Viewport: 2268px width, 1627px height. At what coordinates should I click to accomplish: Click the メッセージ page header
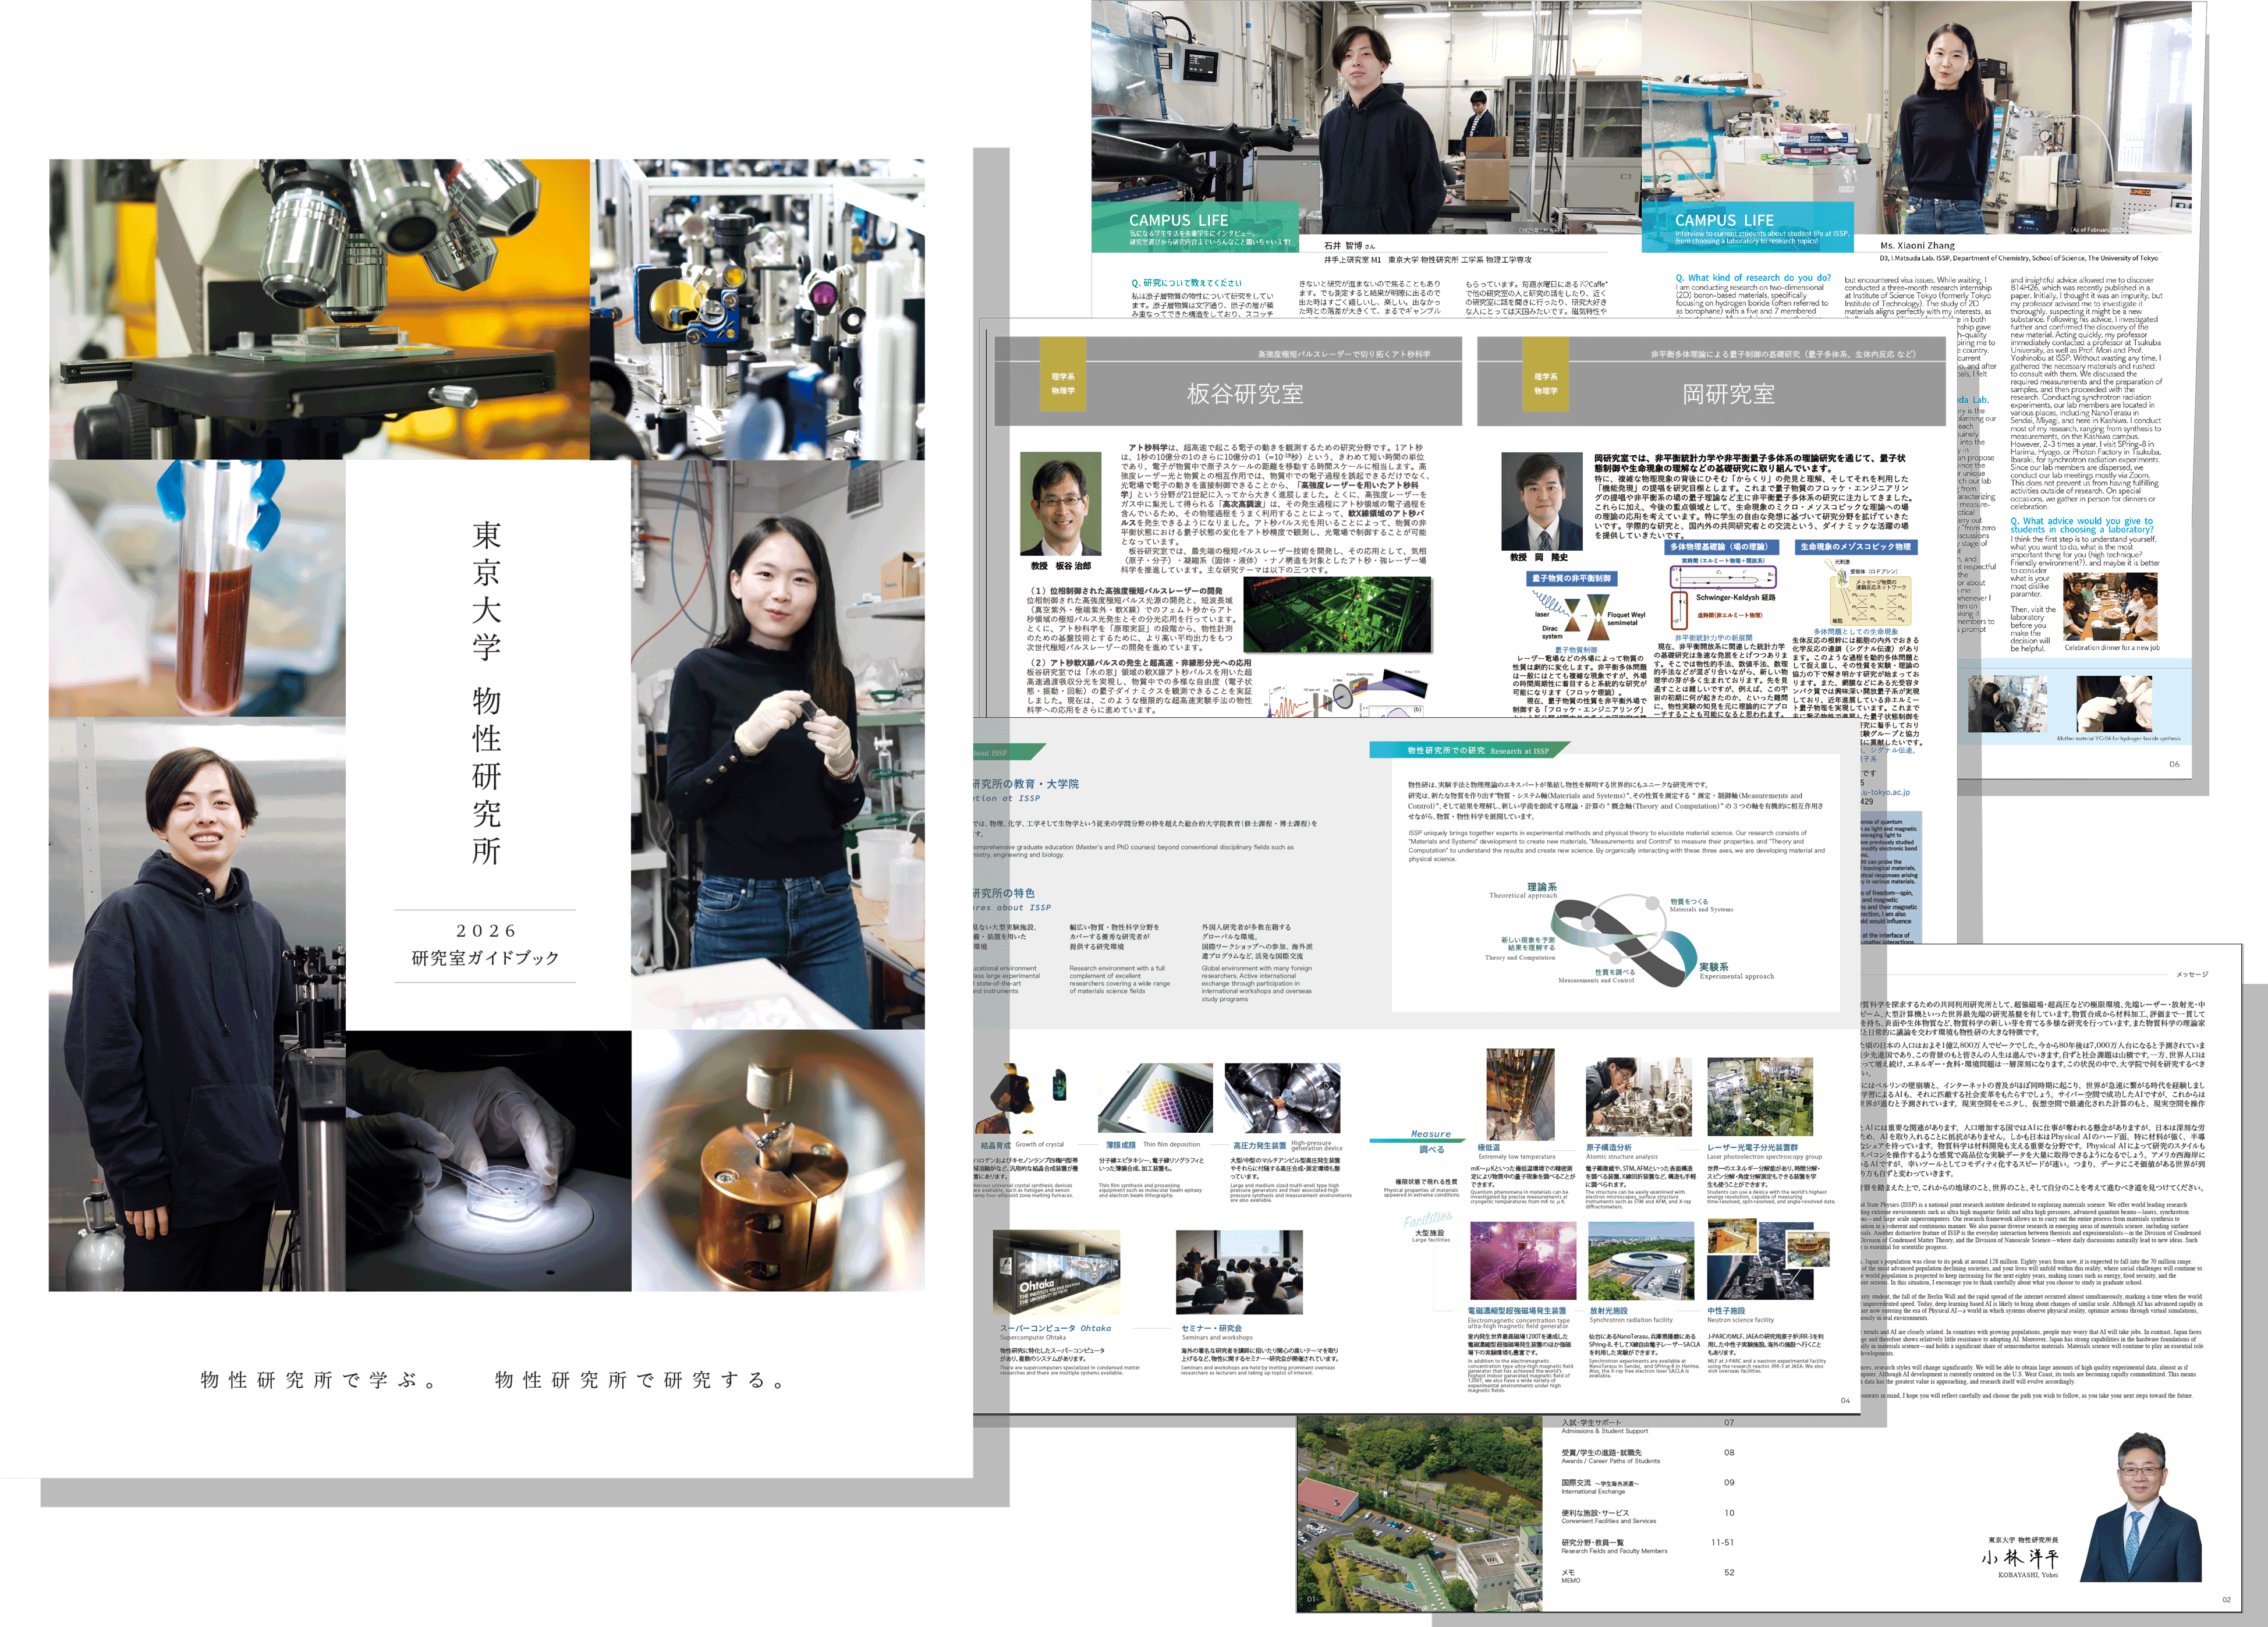pyautogui.click(x=2192, y=974)
